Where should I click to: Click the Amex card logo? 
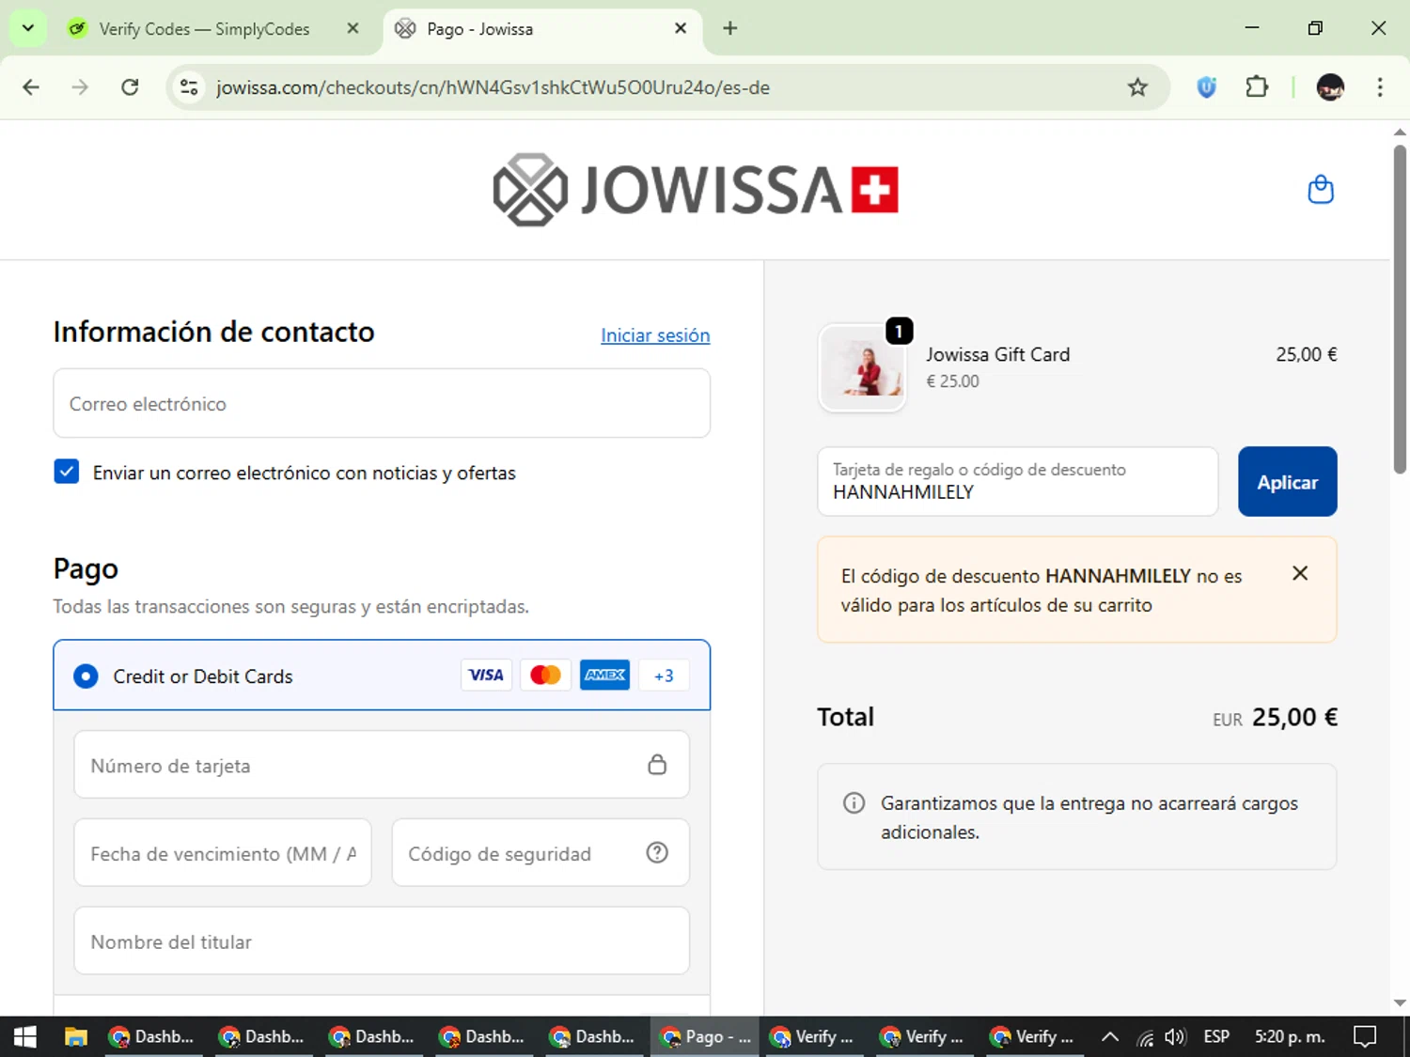(604, 676)
